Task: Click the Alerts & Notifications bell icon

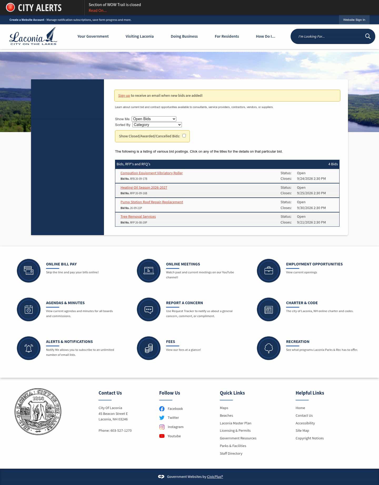Action: click(x=29, y=348)
